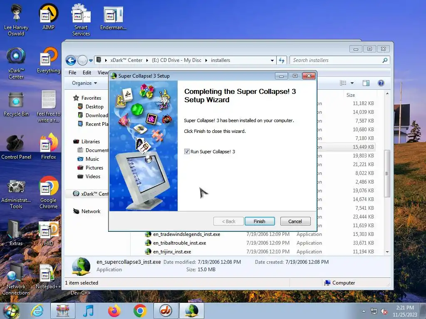This screenshot has width=426, height=319.
Task: Click the search magnifier icon
Action: point(385,60)
